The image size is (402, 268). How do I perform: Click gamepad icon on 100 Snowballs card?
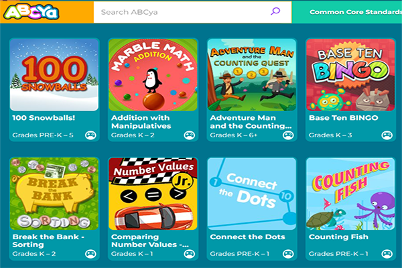90,135
